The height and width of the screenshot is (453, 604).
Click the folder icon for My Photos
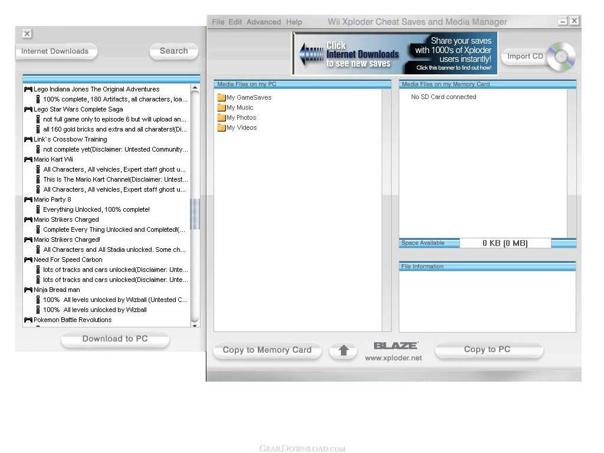click(221, 117)
